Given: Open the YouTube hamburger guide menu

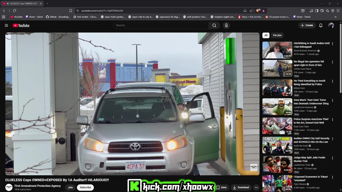Looking at the screenshot, I should (6, 25).
